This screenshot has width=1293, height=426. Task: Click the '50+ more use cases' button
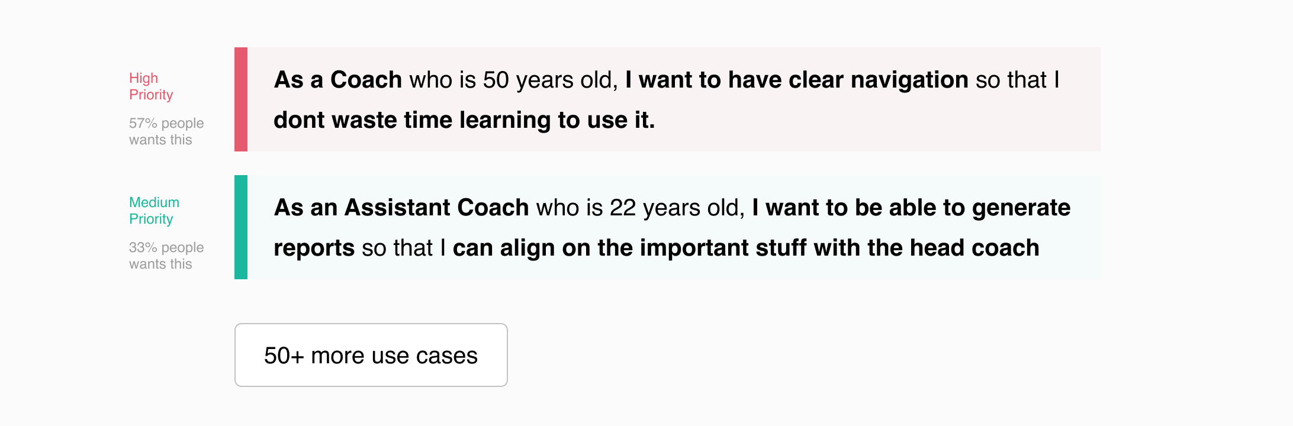[x=371, y=355]
